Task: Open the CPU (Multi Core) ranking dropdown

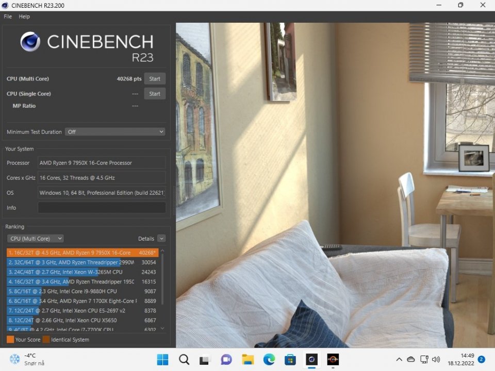Action: tap(36, 239)
